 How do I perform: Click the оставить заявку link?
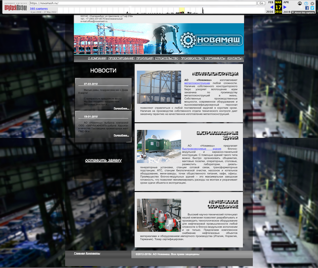[103, 160]
